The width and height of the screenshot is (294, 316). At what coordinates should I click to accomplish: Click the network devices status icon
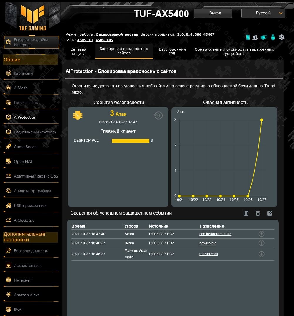click(x=264, y=37)
